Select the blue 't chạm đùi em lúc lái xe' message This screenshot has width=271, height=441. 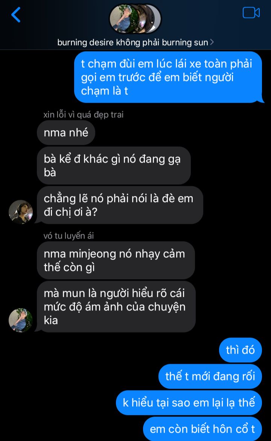tap(168, 77)
